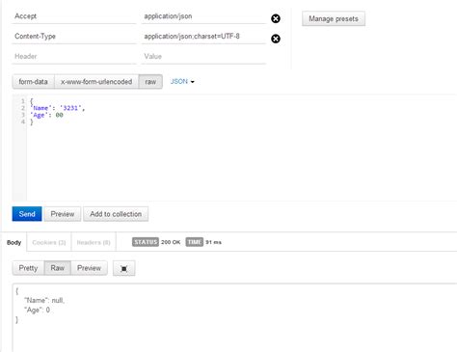
Task: Send the request
Action: pyautogui.click(x=27, y=214)
